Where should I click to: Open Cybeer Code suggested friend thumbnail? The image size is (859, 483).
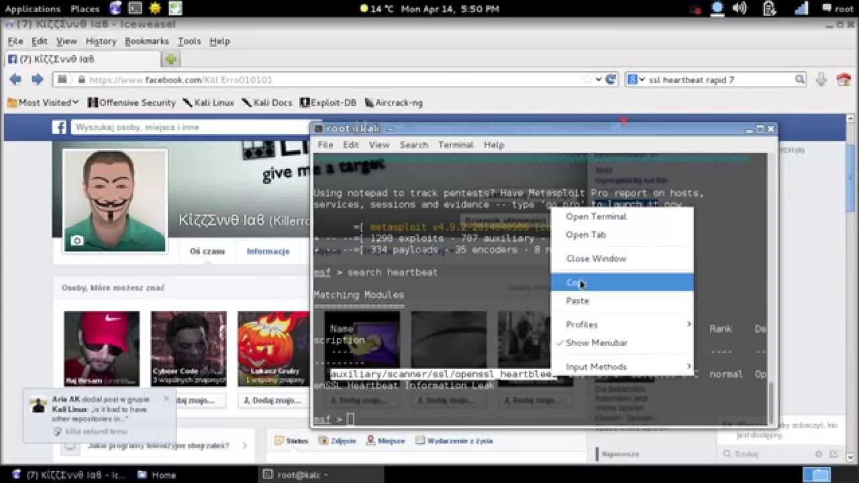point(189,349)
